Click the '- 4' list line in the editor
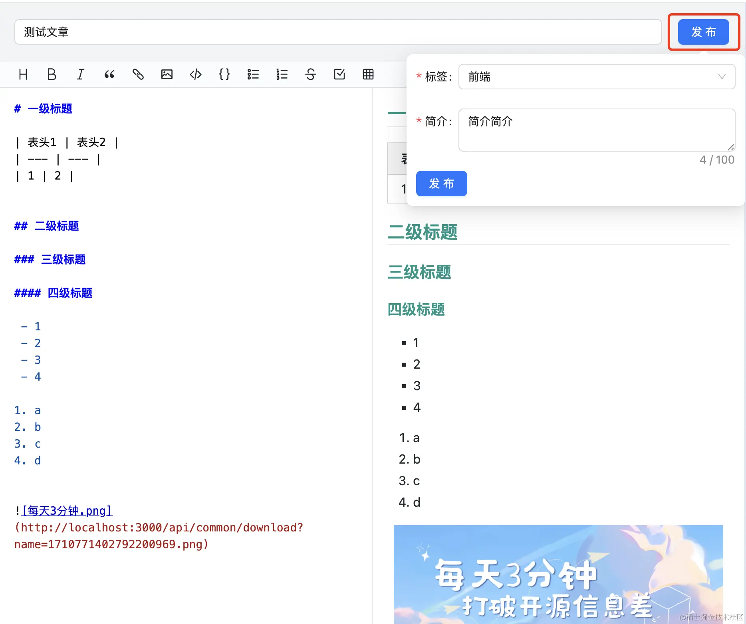This screenshot has height=624, width=746. pyautogui.click(x=31, y=377)
